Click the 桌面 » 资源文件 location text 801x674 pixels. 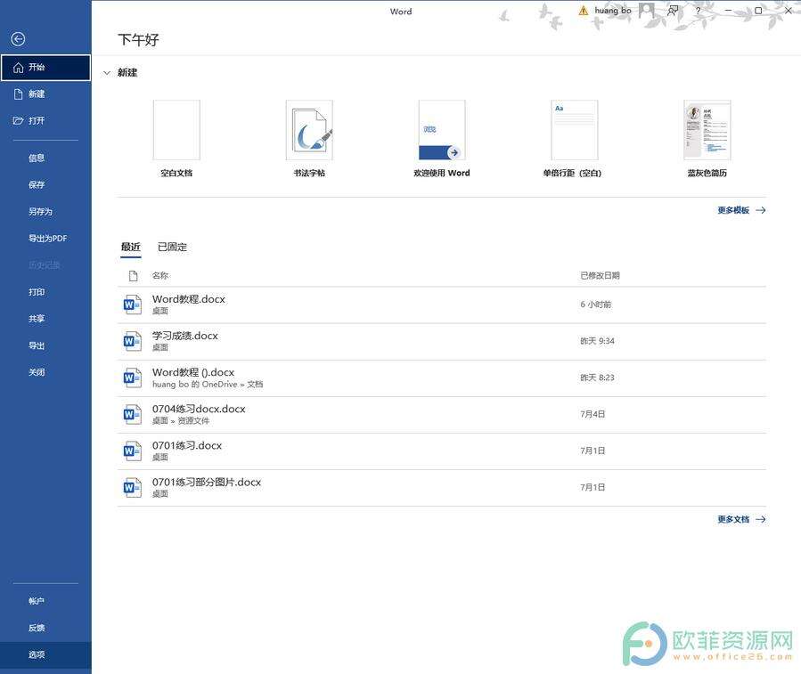[181, 421]
